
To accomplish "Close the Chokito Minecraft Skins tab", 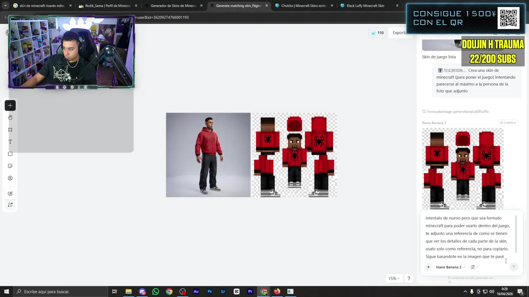I will coord(332,6).
